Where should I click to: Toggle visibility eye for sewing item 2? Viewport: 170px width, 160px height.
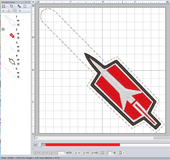[18, 34]
